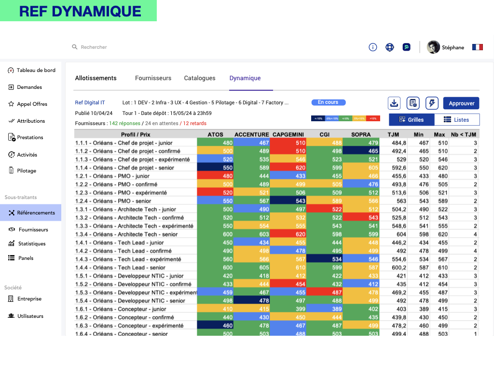Open Pilotage in the sidebar
494x371 pixels.
click(x=22, y=171)
